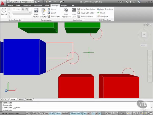The height and width of the screenshot is (115, 153).
Task: Launch Load Application
Action: 66,13
